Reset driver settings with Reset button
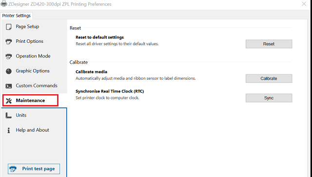 click(269, 44)
